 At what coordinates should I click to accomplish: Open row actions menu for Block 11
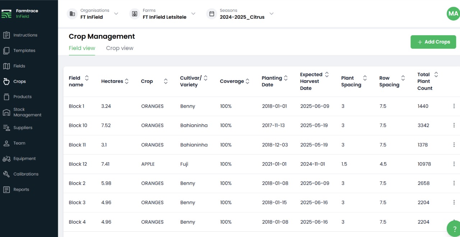(x=454, y=145)
